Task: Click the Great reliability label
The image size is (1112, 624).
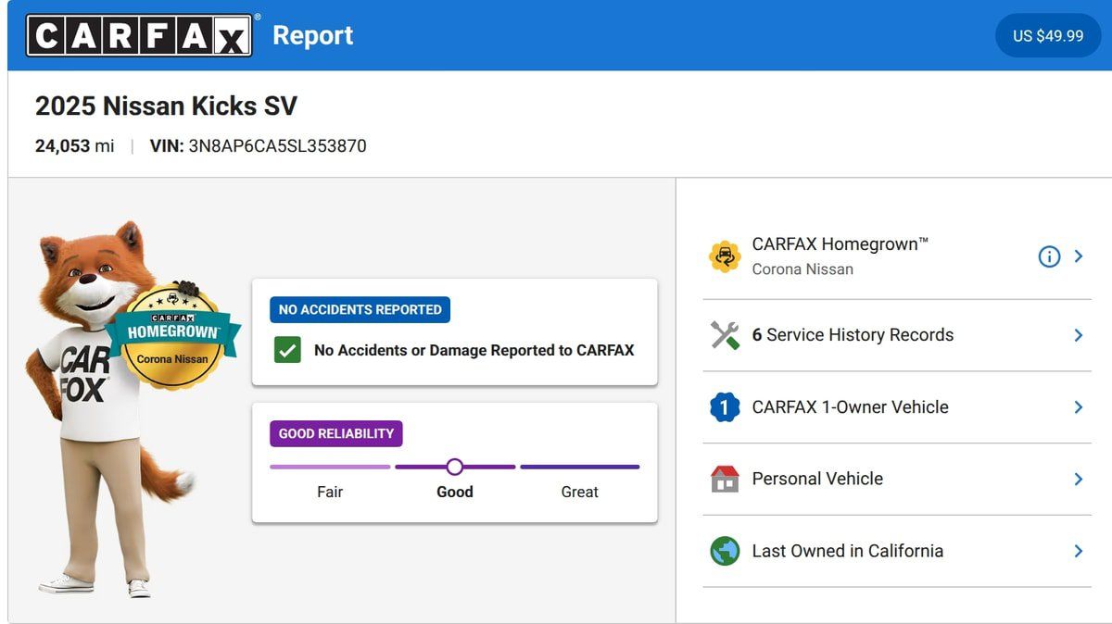Action: 580,492
